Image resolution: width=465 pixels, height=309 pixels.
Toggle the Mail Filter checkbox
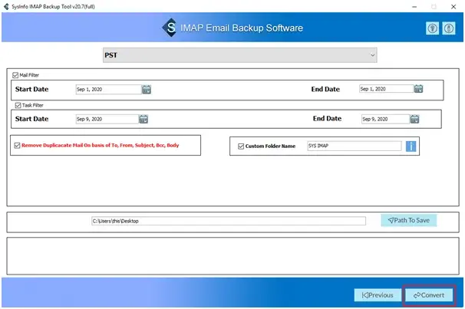(x=15, y=75)
